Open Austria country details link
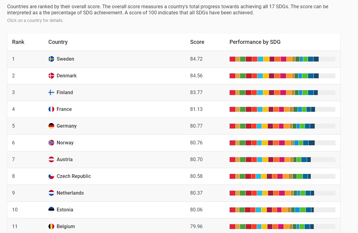 [x=65, y=159]
